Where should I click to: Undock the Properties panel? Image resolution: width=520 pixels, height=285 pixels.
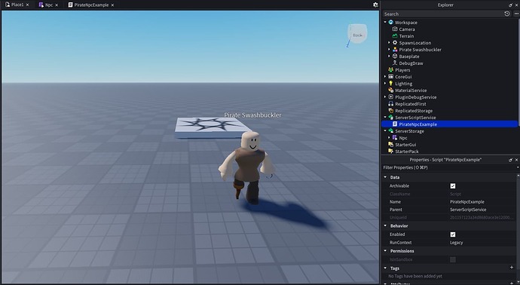coord(510,160)
